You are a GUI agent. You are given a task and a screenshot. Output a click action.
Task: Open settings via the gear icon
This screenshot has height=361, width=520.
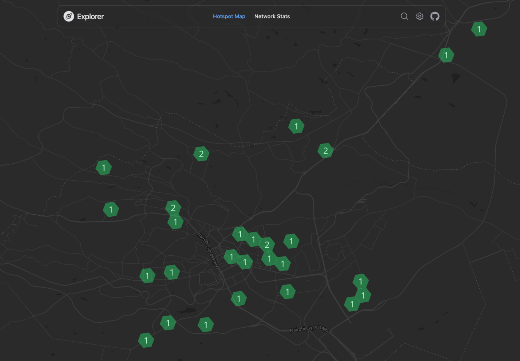420,16
